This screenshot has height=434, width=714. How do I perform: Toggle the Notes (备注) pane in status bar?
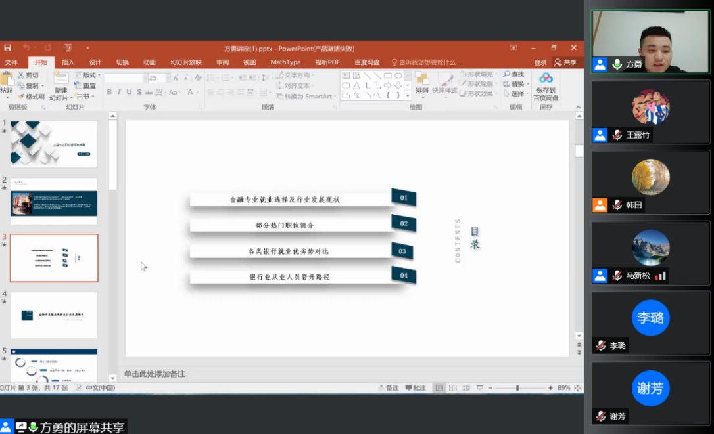click(389, 388)
